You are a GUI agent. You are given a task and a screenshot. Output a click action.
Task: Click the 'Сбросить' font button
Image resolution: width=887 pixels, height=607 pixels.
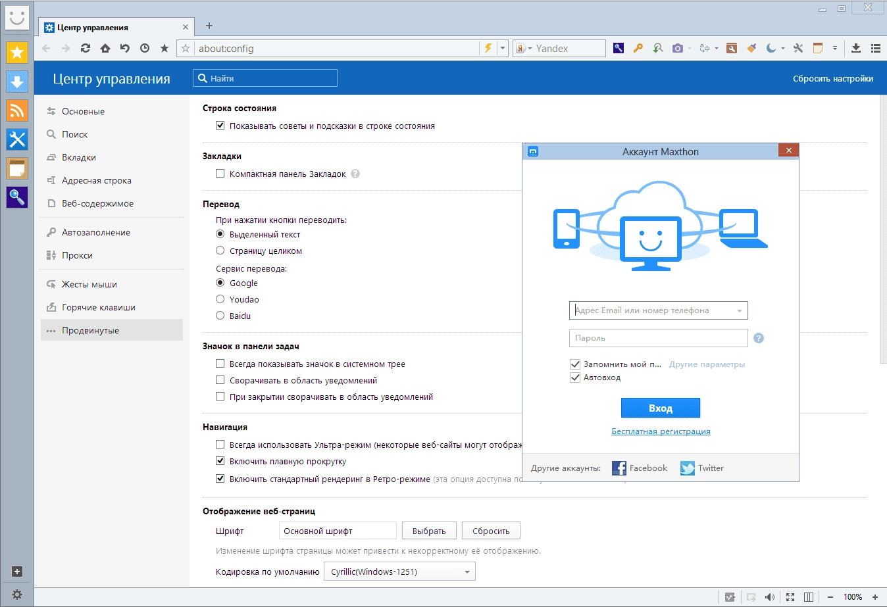tap(491, 531)
